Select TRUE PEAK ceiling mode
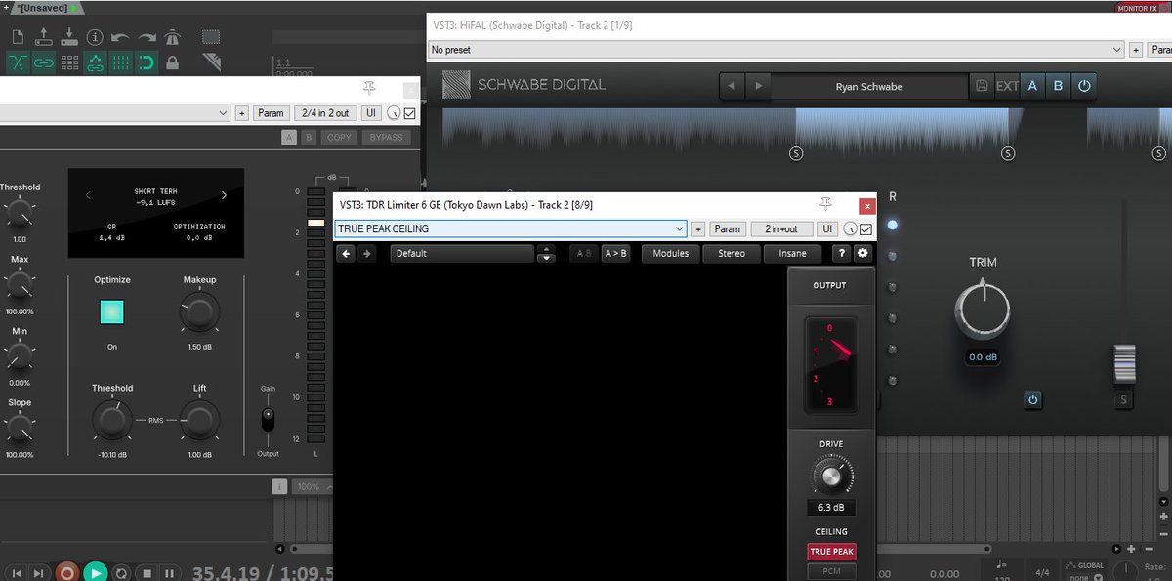The height and width of the screenshot is (581, 1172). click(x=831, y=552)
